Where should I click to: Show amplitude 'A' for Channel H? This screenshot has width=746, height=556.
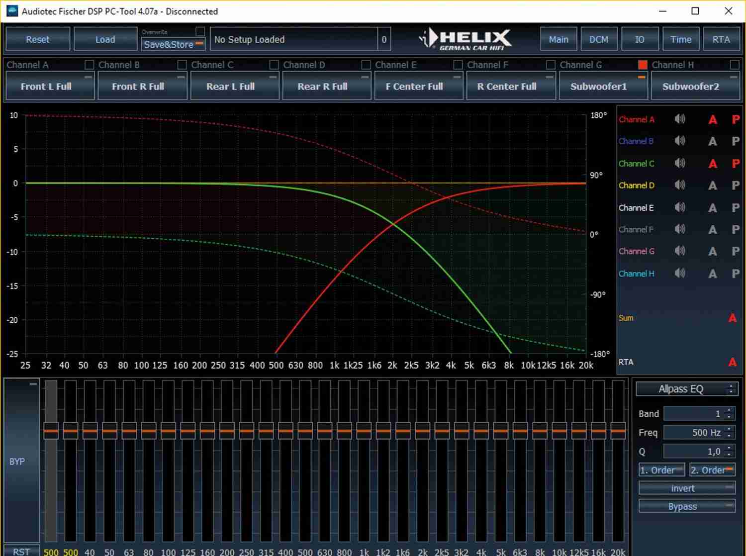[713, 274]
